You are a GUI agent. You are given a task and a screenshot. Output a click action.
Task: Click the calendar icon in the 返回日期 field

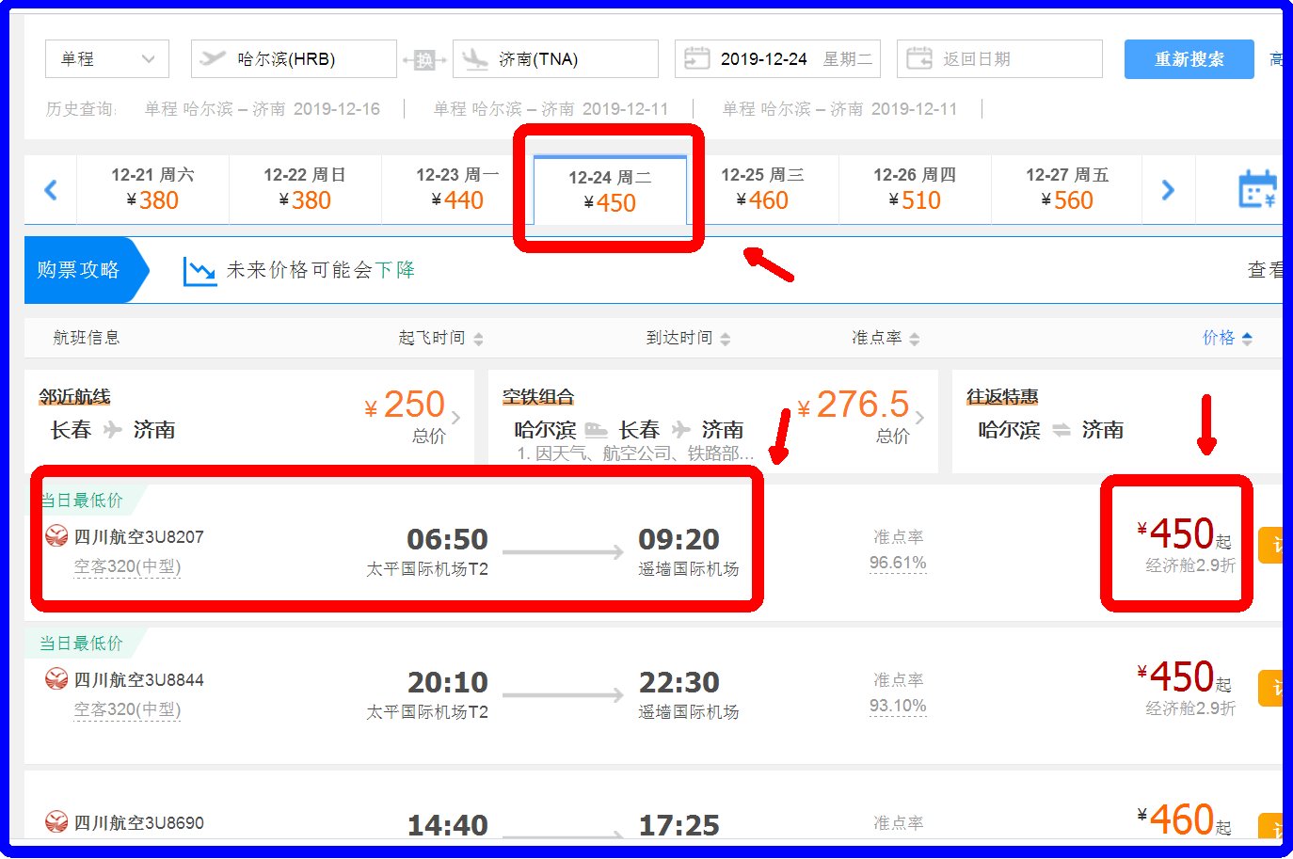(918, 58)
